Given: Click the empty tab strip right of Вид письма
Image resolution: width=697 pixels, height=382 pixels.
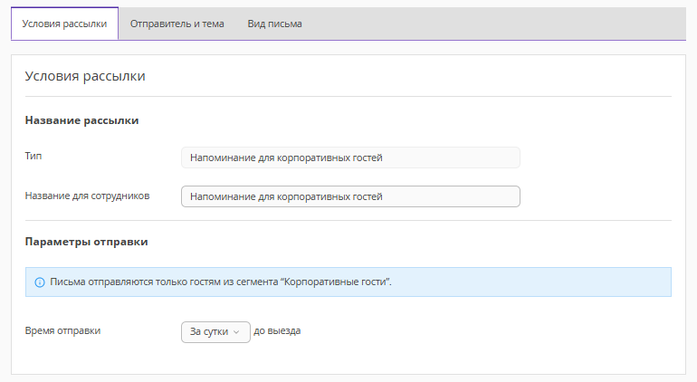Looking at the screenshot, I should coord(498,24).
